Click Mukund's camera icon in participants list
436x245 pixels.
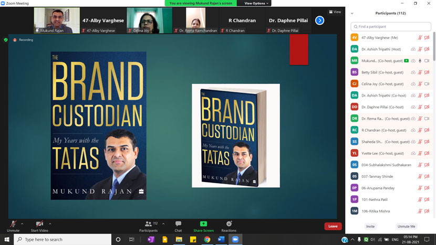(x=427, y=61)
